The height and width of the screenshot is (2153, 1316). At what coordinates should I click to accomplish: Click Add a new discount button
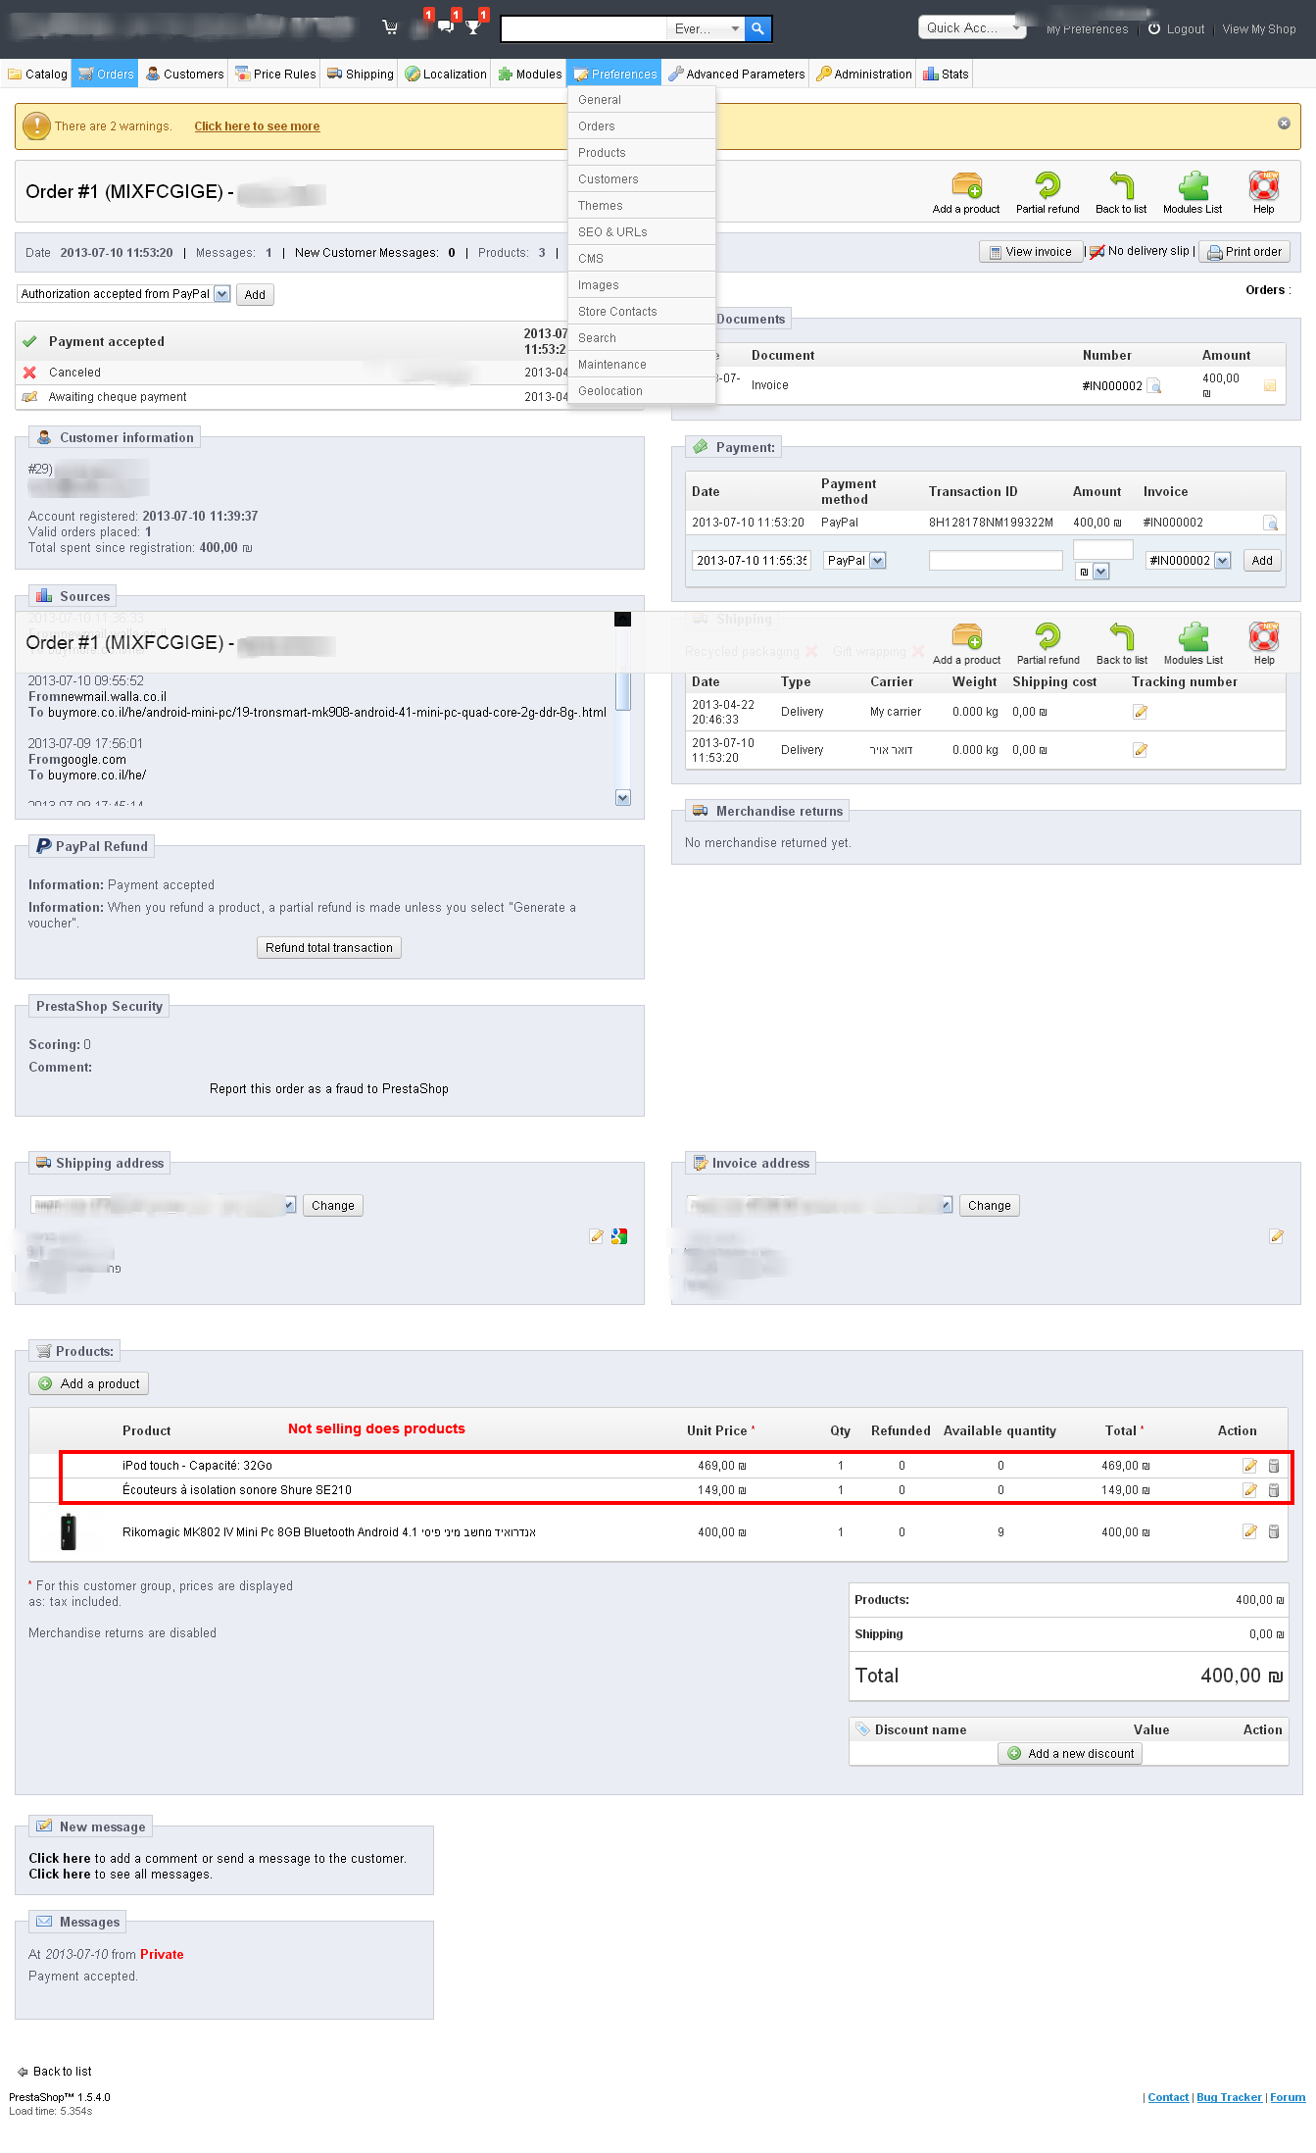click(1070, 1754)
